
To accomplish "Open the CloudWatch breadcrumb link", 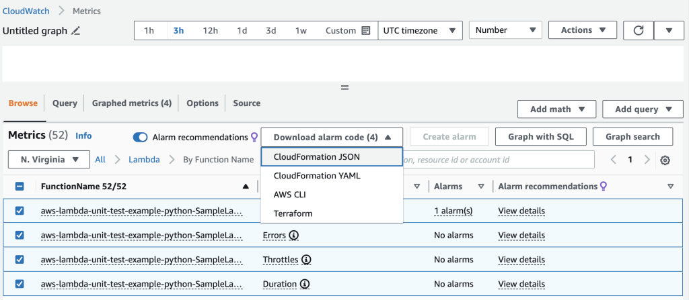I will coord(26,11).
